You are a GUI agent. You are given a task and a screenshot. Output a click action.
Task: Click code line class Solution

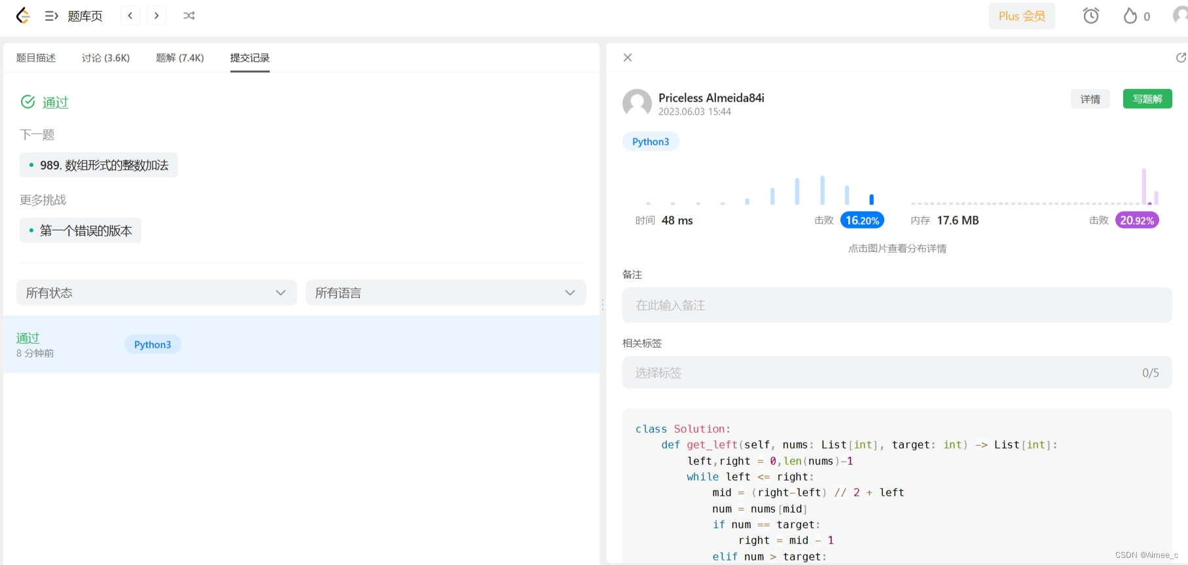point(683,429)
